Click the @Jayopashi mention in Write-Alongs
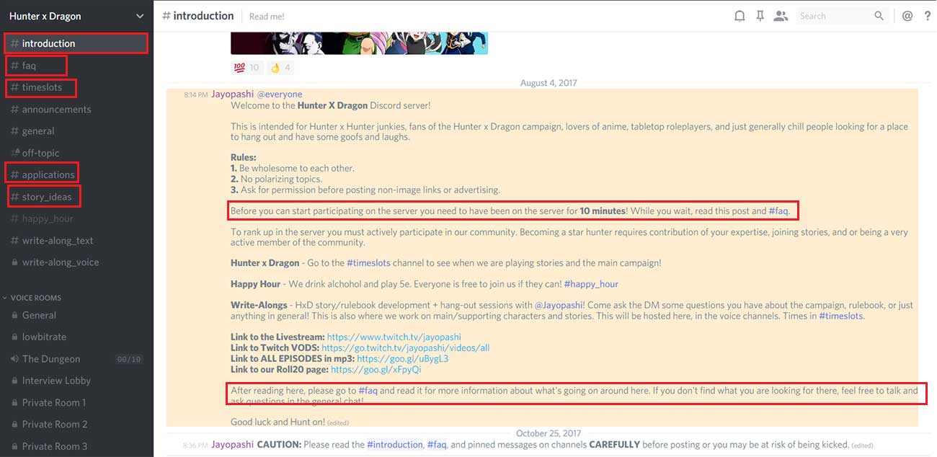This screenshot has width=937, height=457. pyautogui.click(x=560, y=305)
